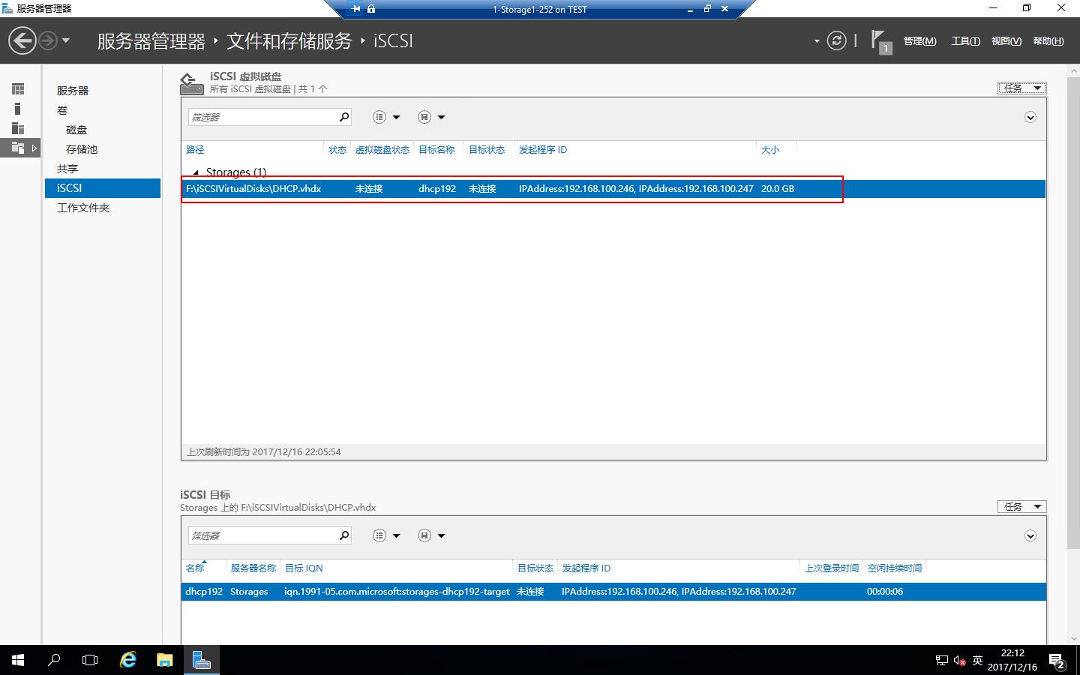Click the back navigation arrow
Viewport: 1080px width, 675px height.
click(x=22, y=40)
